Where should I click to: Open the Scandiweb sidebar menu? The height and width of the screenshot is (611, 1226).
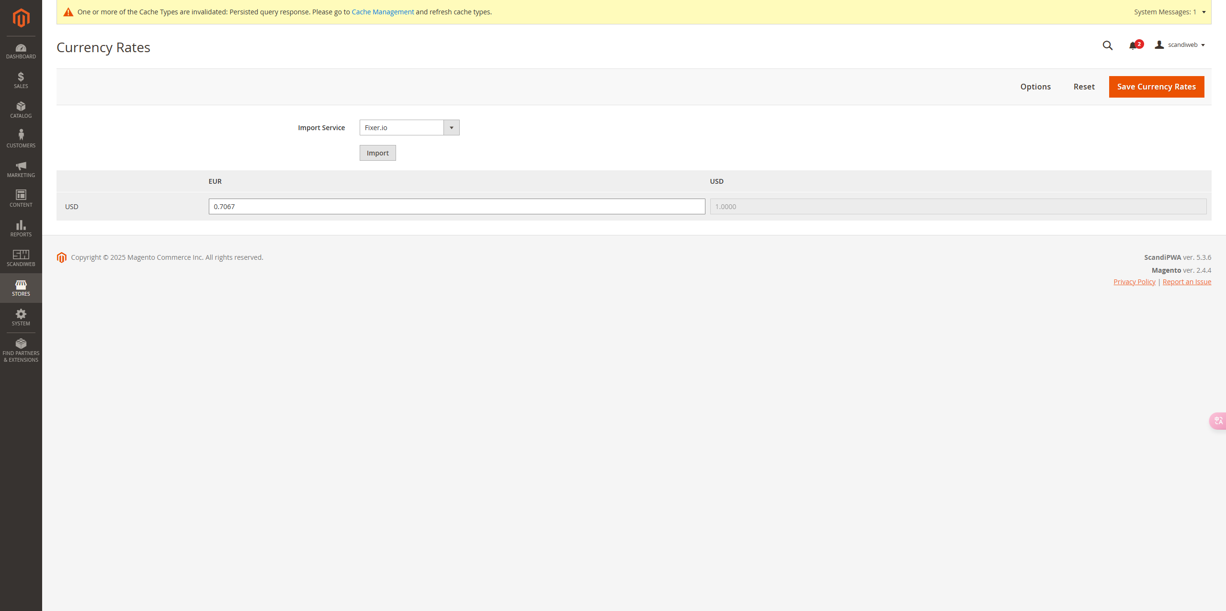[21, 258]
